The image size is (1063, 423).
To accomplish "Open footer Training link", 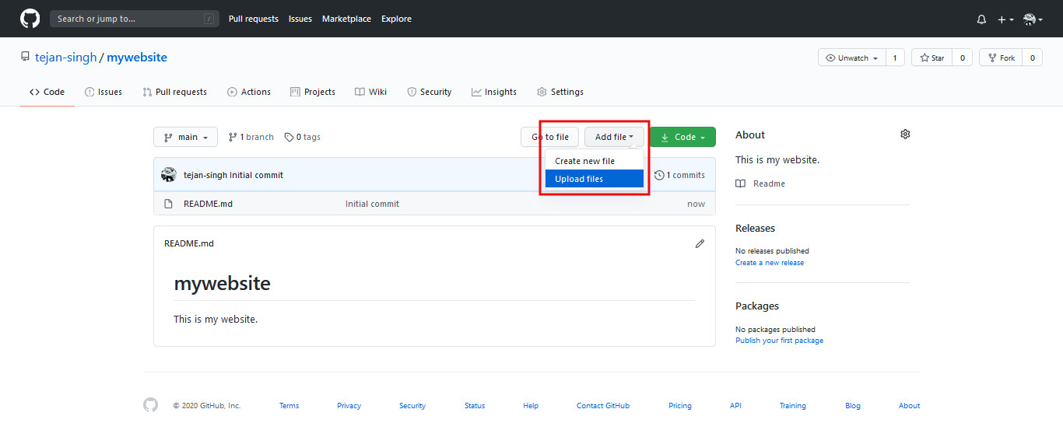I will tap(793, 406).
